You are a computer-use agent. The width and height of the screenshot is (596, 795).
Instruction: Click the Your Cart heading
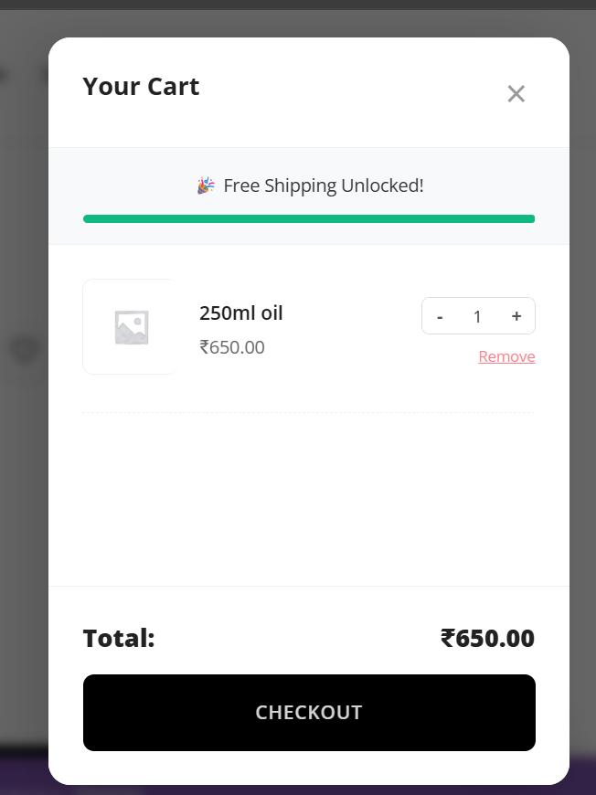[x=141, y=87]
